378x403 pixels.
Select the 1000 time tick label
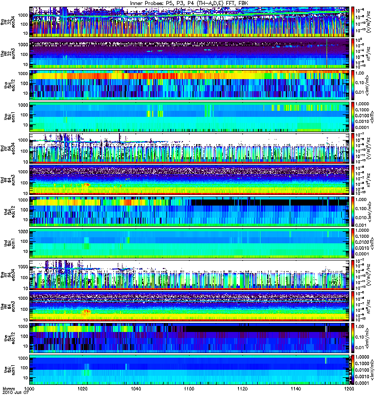click(x=30, y=388)
